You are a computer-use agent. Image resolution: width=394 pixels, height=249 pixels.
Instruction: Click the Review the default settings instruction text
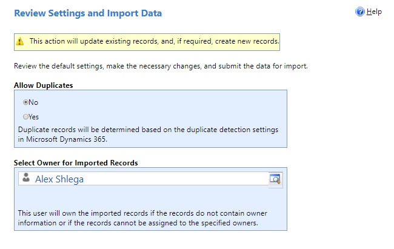pos(161,66)
